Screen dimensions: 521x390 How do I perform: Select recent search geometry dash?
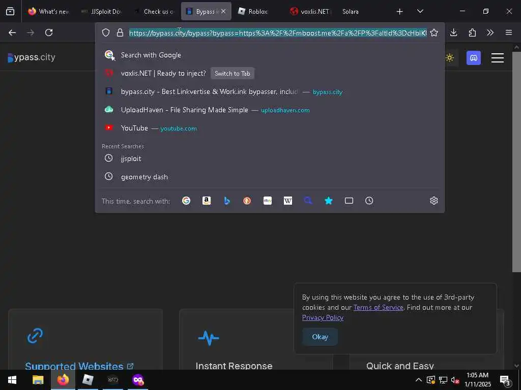(270, 177)
